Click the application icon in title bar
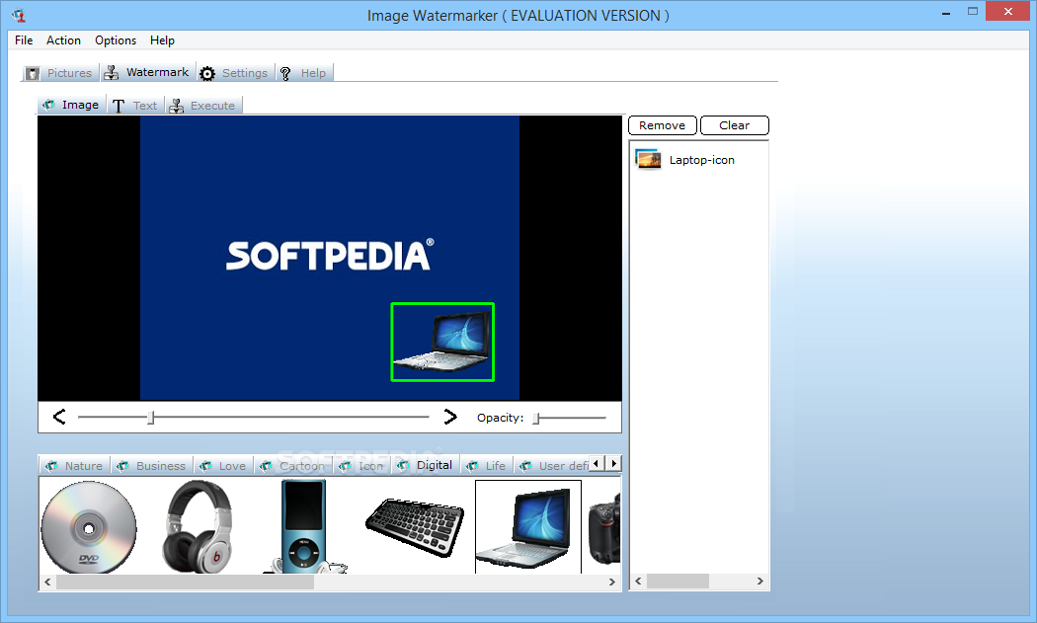1037x623 pixels. 19,15
